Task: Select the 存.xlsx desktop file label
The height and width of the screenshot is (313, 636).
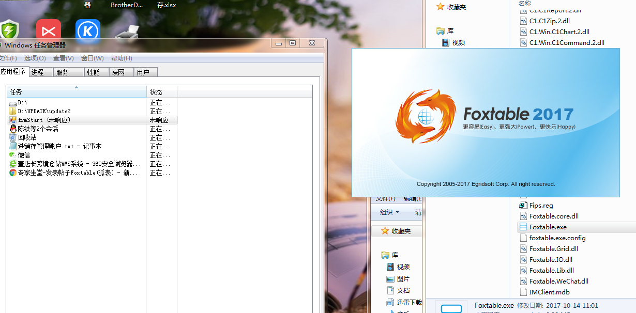Action: click(166, 5)
